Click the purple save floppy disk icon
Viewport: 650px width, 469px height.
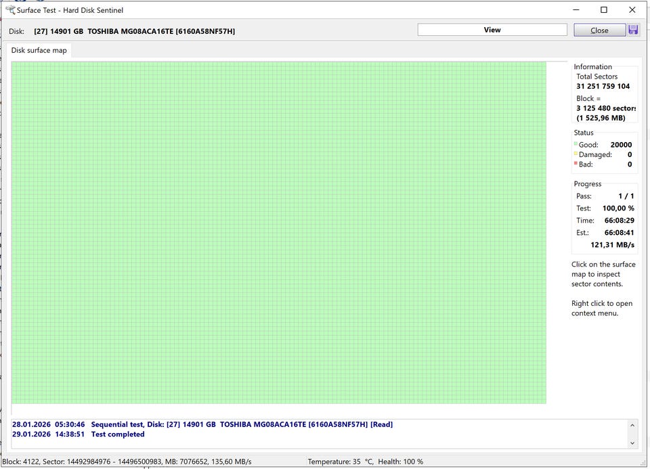(x=633, y=30)
